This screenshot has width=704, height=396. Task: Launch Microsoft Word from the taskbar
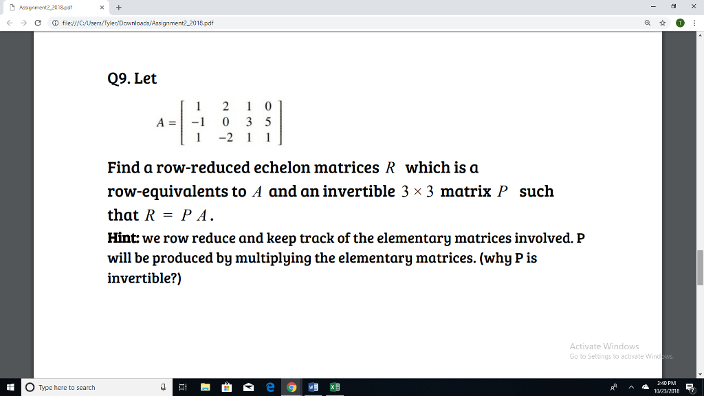pos(313,387)
